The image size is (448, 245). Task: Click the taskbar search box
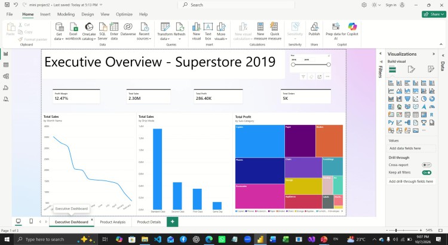pyautogui.click(x=55, y=239)
